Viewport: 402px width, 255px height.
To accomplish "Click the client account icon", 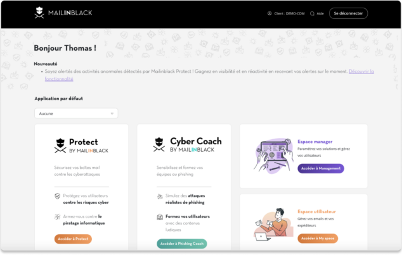I will 269,13.
